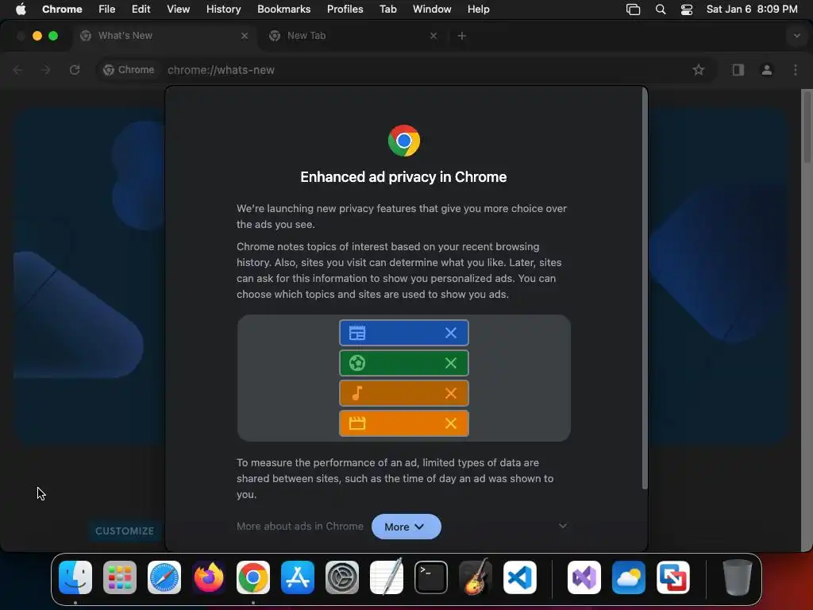Open Spotlight search in the menu bar
This screenshot has height=610, width=813.
pyautogui.click(x=660, y=10)
